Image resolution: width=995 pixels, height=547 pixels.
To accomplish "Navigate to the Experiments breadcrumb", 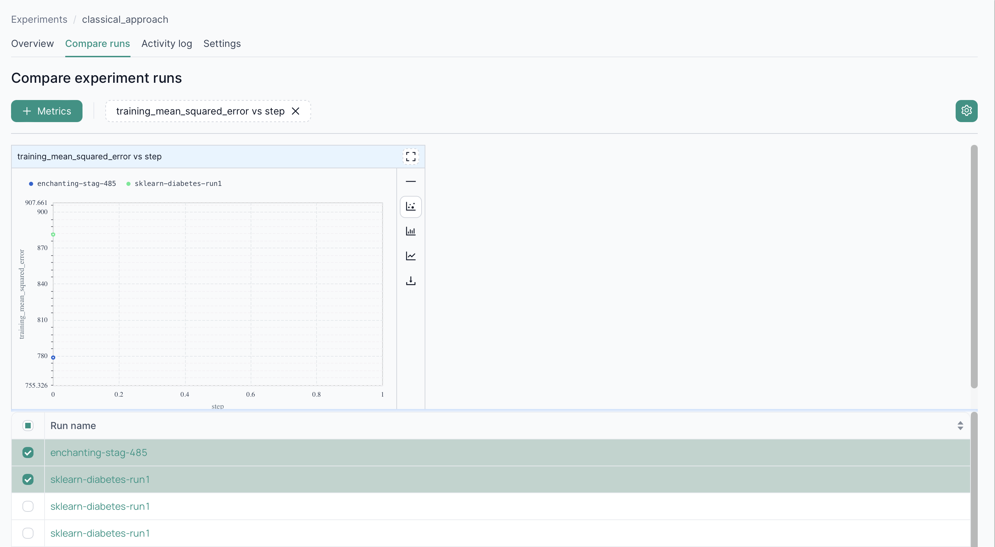I will [39, 19].
